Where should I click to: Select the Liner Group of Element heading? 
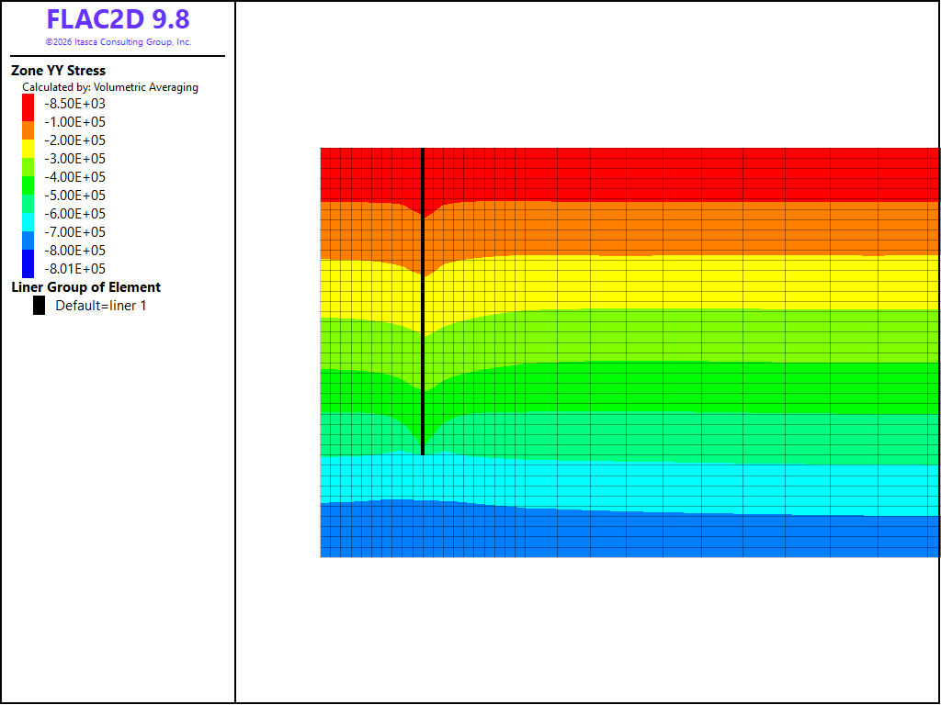[x=85, y=287]
